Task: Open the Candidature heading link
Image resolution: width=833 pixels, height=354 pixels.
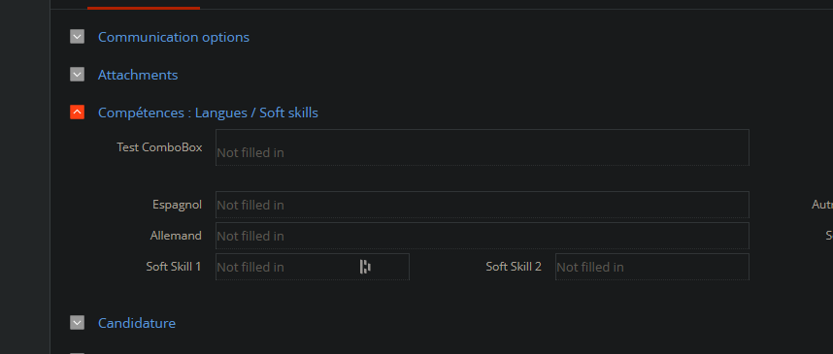Action: tap(137, 323)
